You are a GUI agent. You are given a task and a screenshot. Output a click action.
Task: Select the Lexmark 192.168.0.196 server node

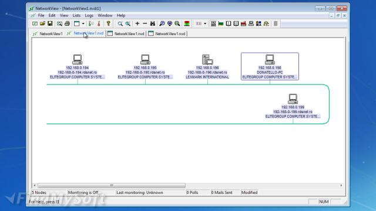[x=207, y=60]
